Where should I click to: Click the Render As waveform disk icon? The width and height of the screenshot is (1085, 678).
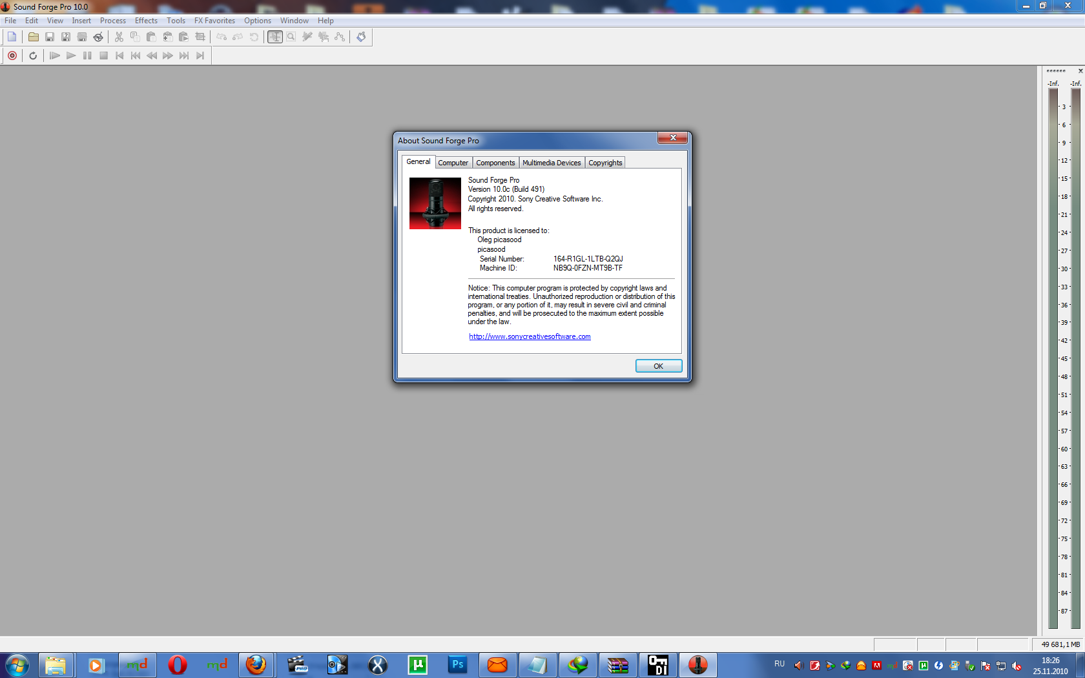(x=82, y=37)
